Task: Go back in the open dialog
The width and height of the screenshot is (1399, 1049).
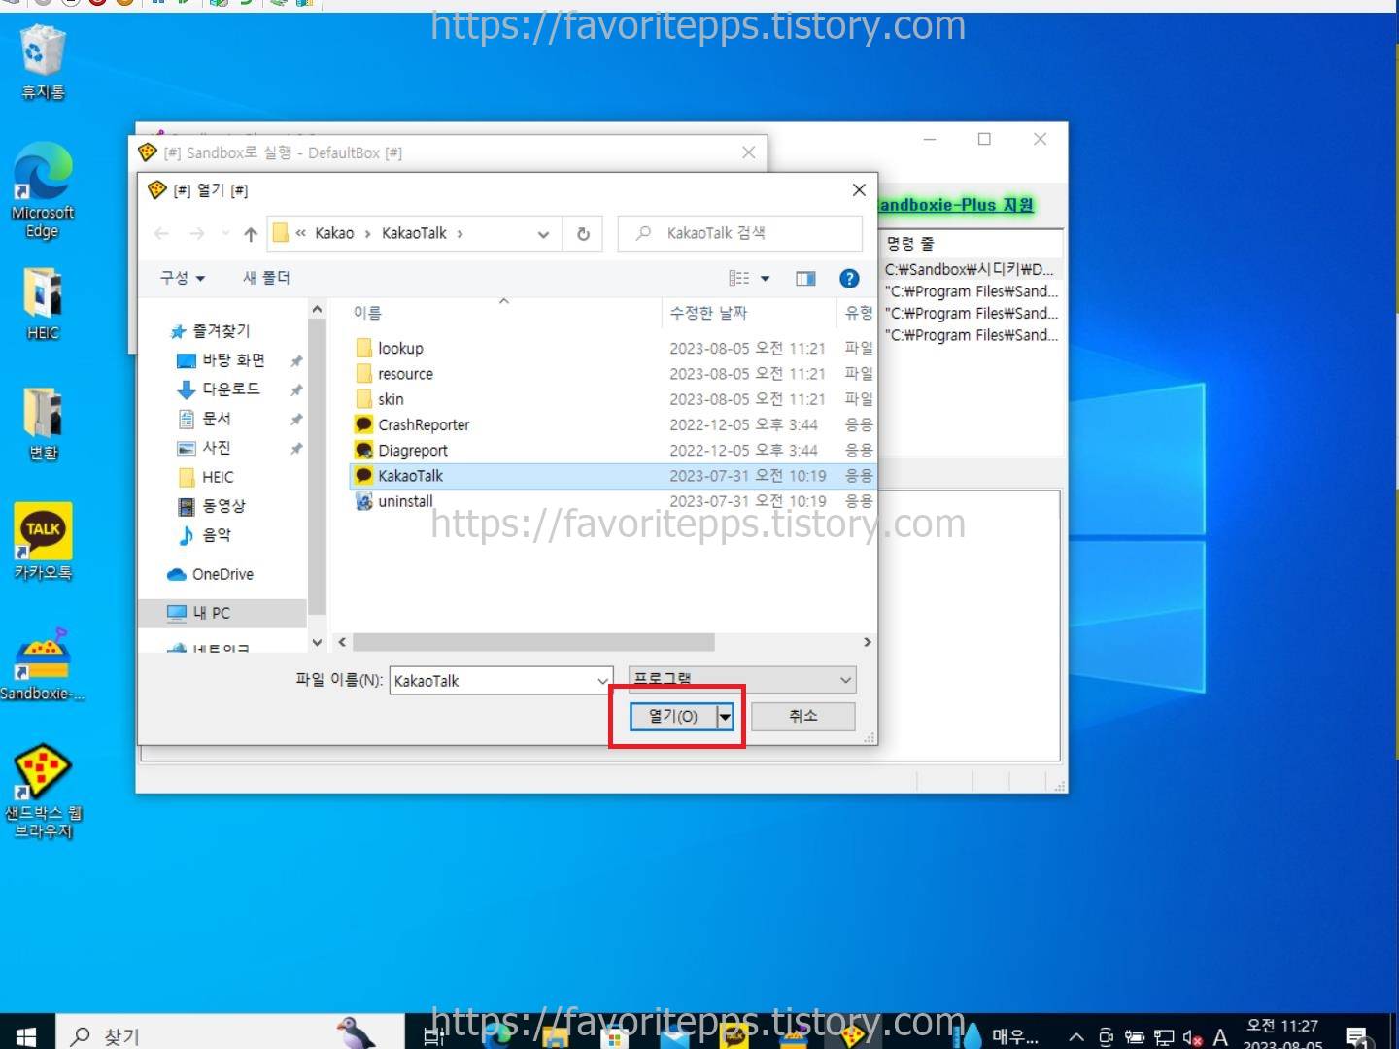Action: point(162,233)
